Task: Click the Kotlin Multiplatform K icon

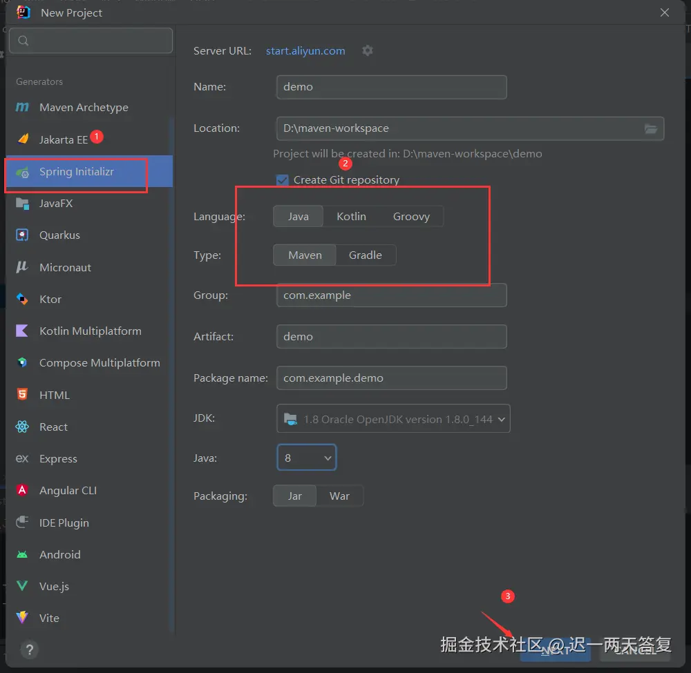Action: click(x=22, y=331)
